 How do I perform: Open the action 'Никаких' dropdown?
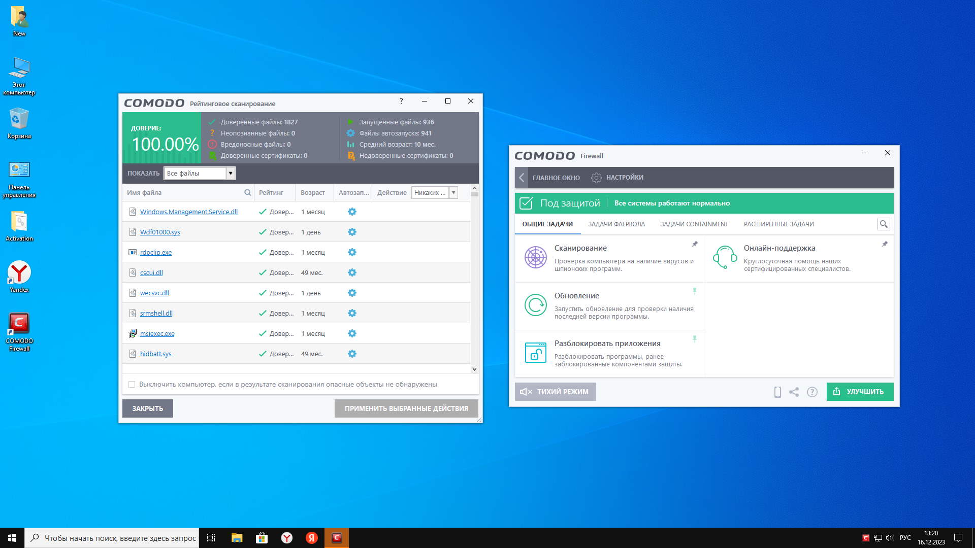coord(453,193)
